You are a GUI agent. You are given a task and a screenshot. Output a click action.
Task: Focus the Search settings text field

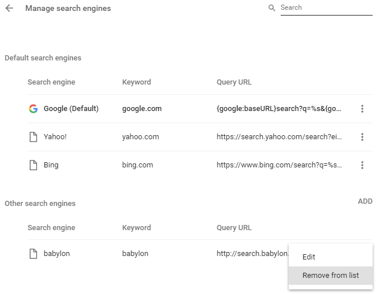point(326,8)
